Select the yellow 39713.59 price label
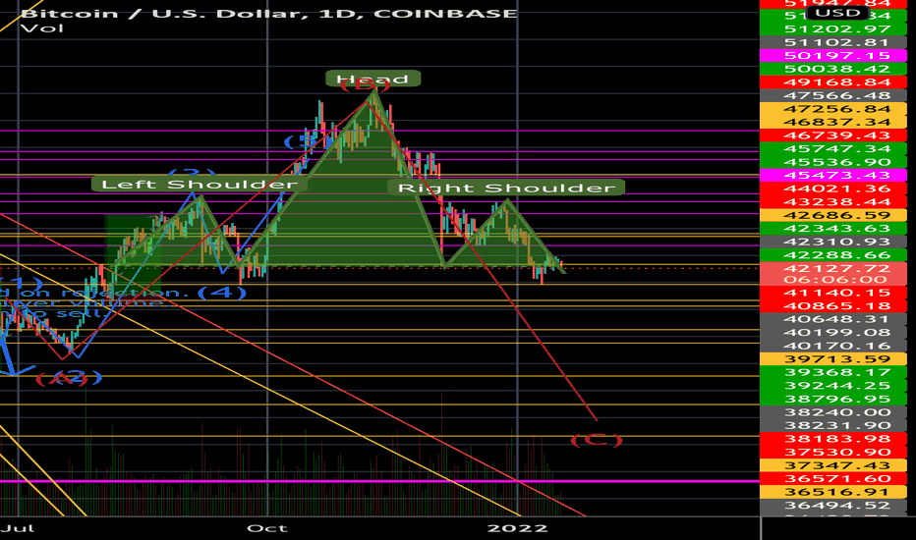Image resolution: width=916 pixels, height=540 pixels. [833, 359]
